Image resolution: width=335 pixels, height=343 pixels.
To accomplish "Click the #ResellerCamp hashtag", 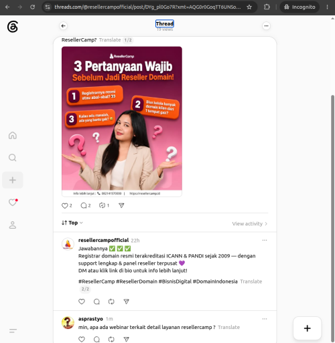I will coord(96,281).
